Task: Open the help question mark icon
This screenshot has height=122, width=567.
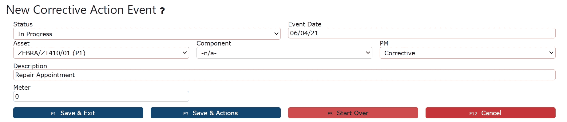Action: click(x=162, y=11)
